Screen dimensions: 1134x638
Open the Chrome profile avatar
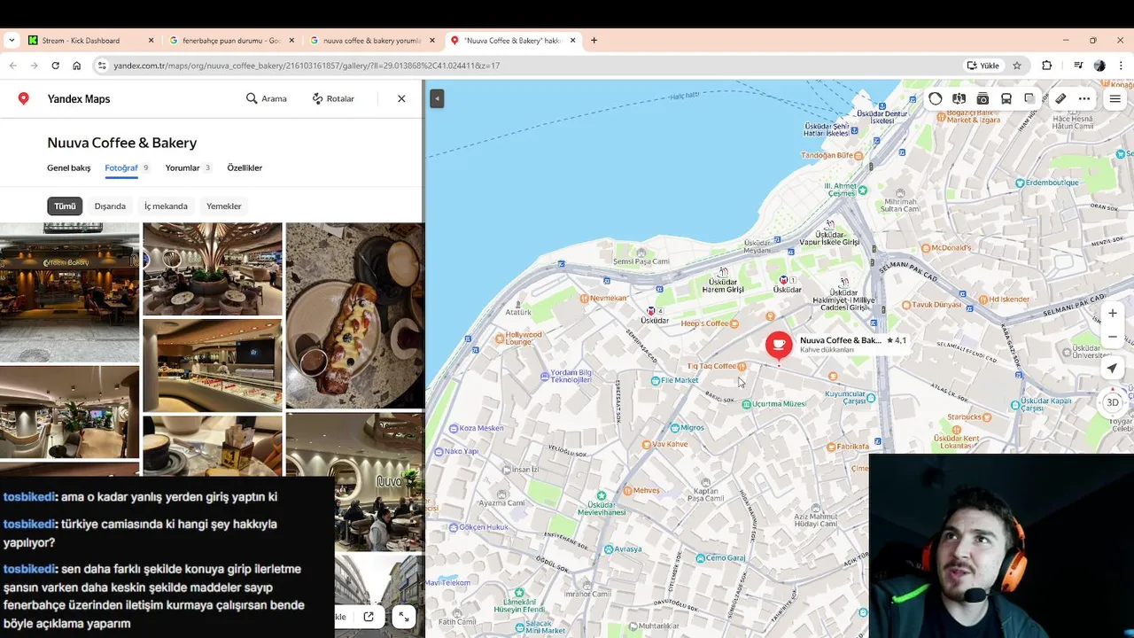pos(1099,66)
